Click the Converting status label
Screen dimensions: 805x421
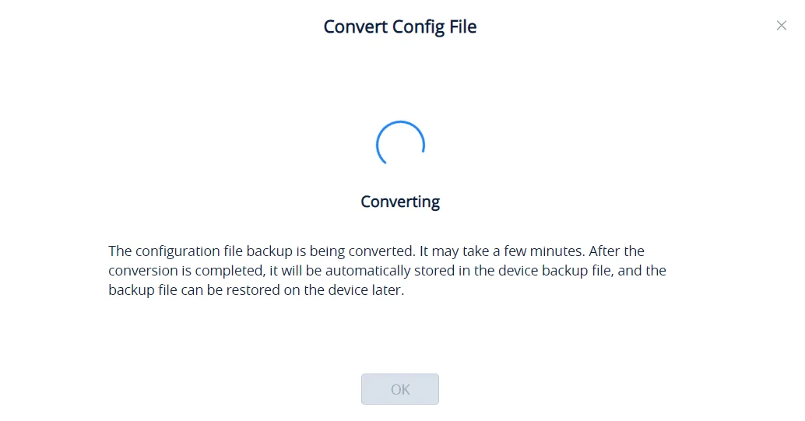(400, 202)
